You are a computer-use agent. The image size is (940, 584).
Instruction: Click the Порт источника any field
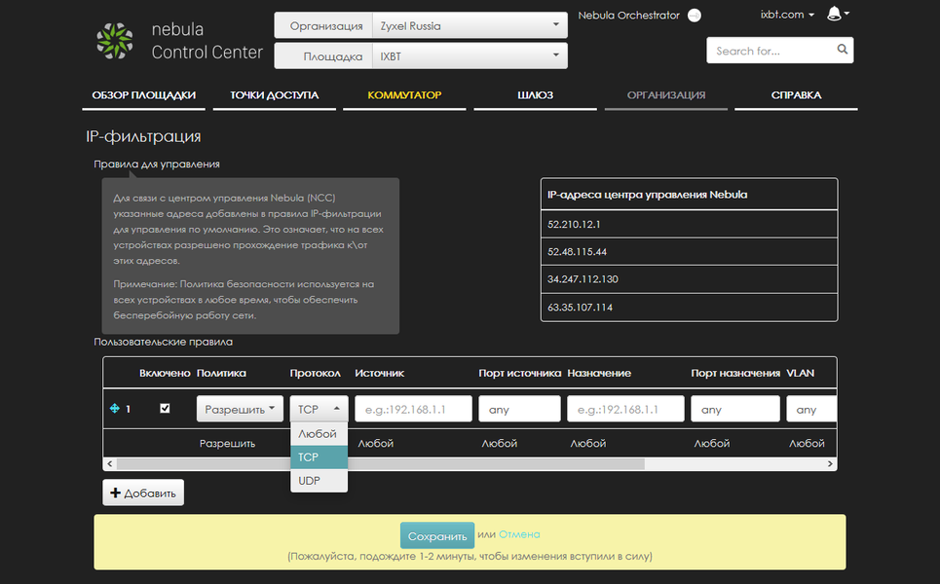click(519, 409)
